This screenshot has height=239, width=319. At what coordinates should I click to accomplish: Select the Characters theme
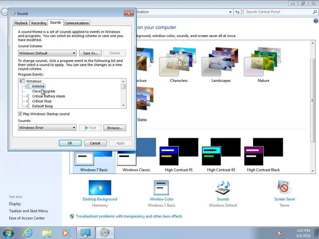(179, 65)
